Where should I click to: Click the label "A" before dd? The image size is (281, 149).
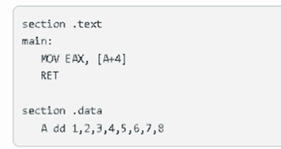coord(44,128)
